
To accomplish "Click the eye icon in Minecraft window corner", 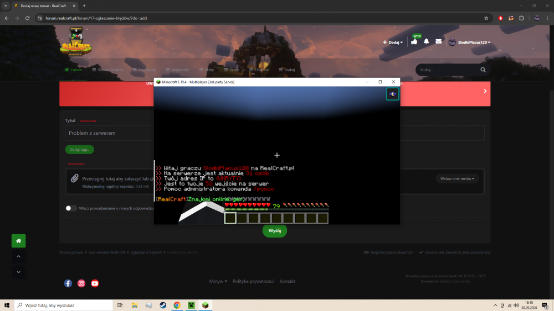I will [392, 94].
